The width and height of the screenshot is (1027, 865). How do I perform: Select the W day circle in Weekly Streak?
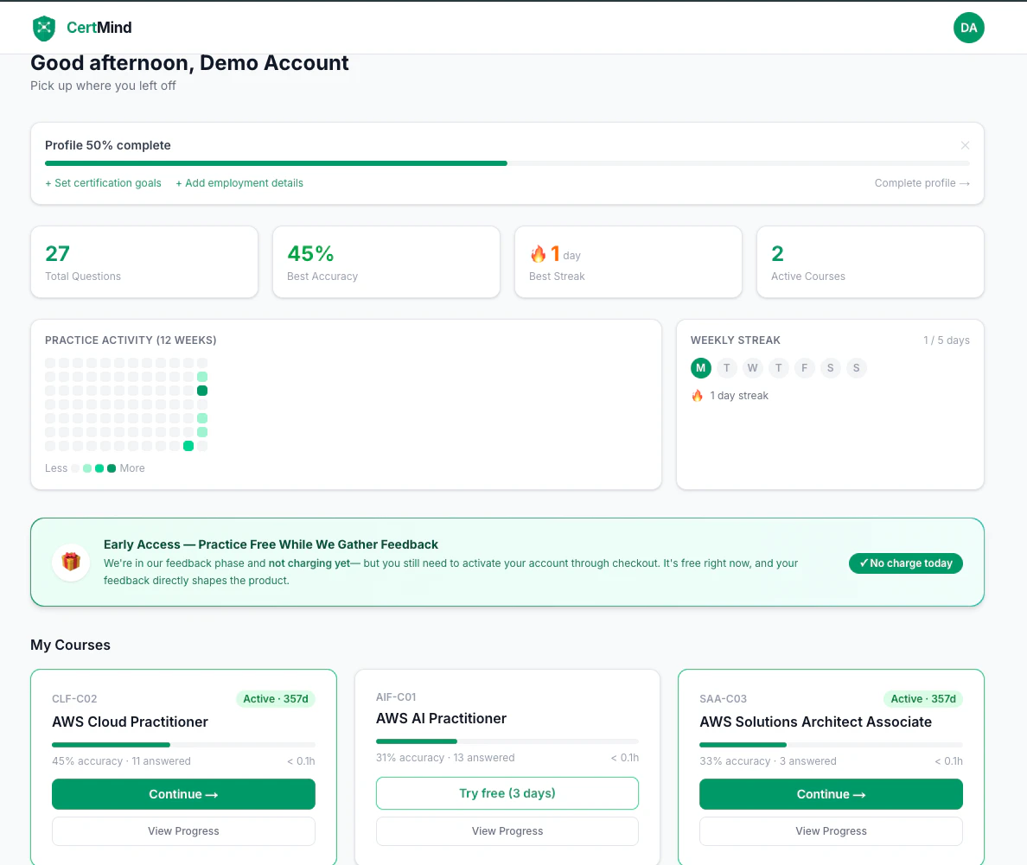pos(753,368)
